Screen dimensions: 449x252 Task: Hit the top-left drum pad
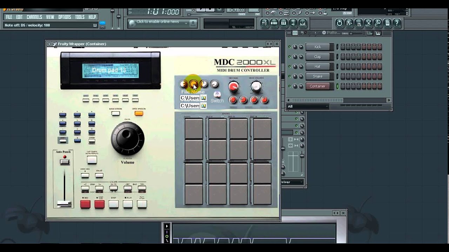point(194,129)
